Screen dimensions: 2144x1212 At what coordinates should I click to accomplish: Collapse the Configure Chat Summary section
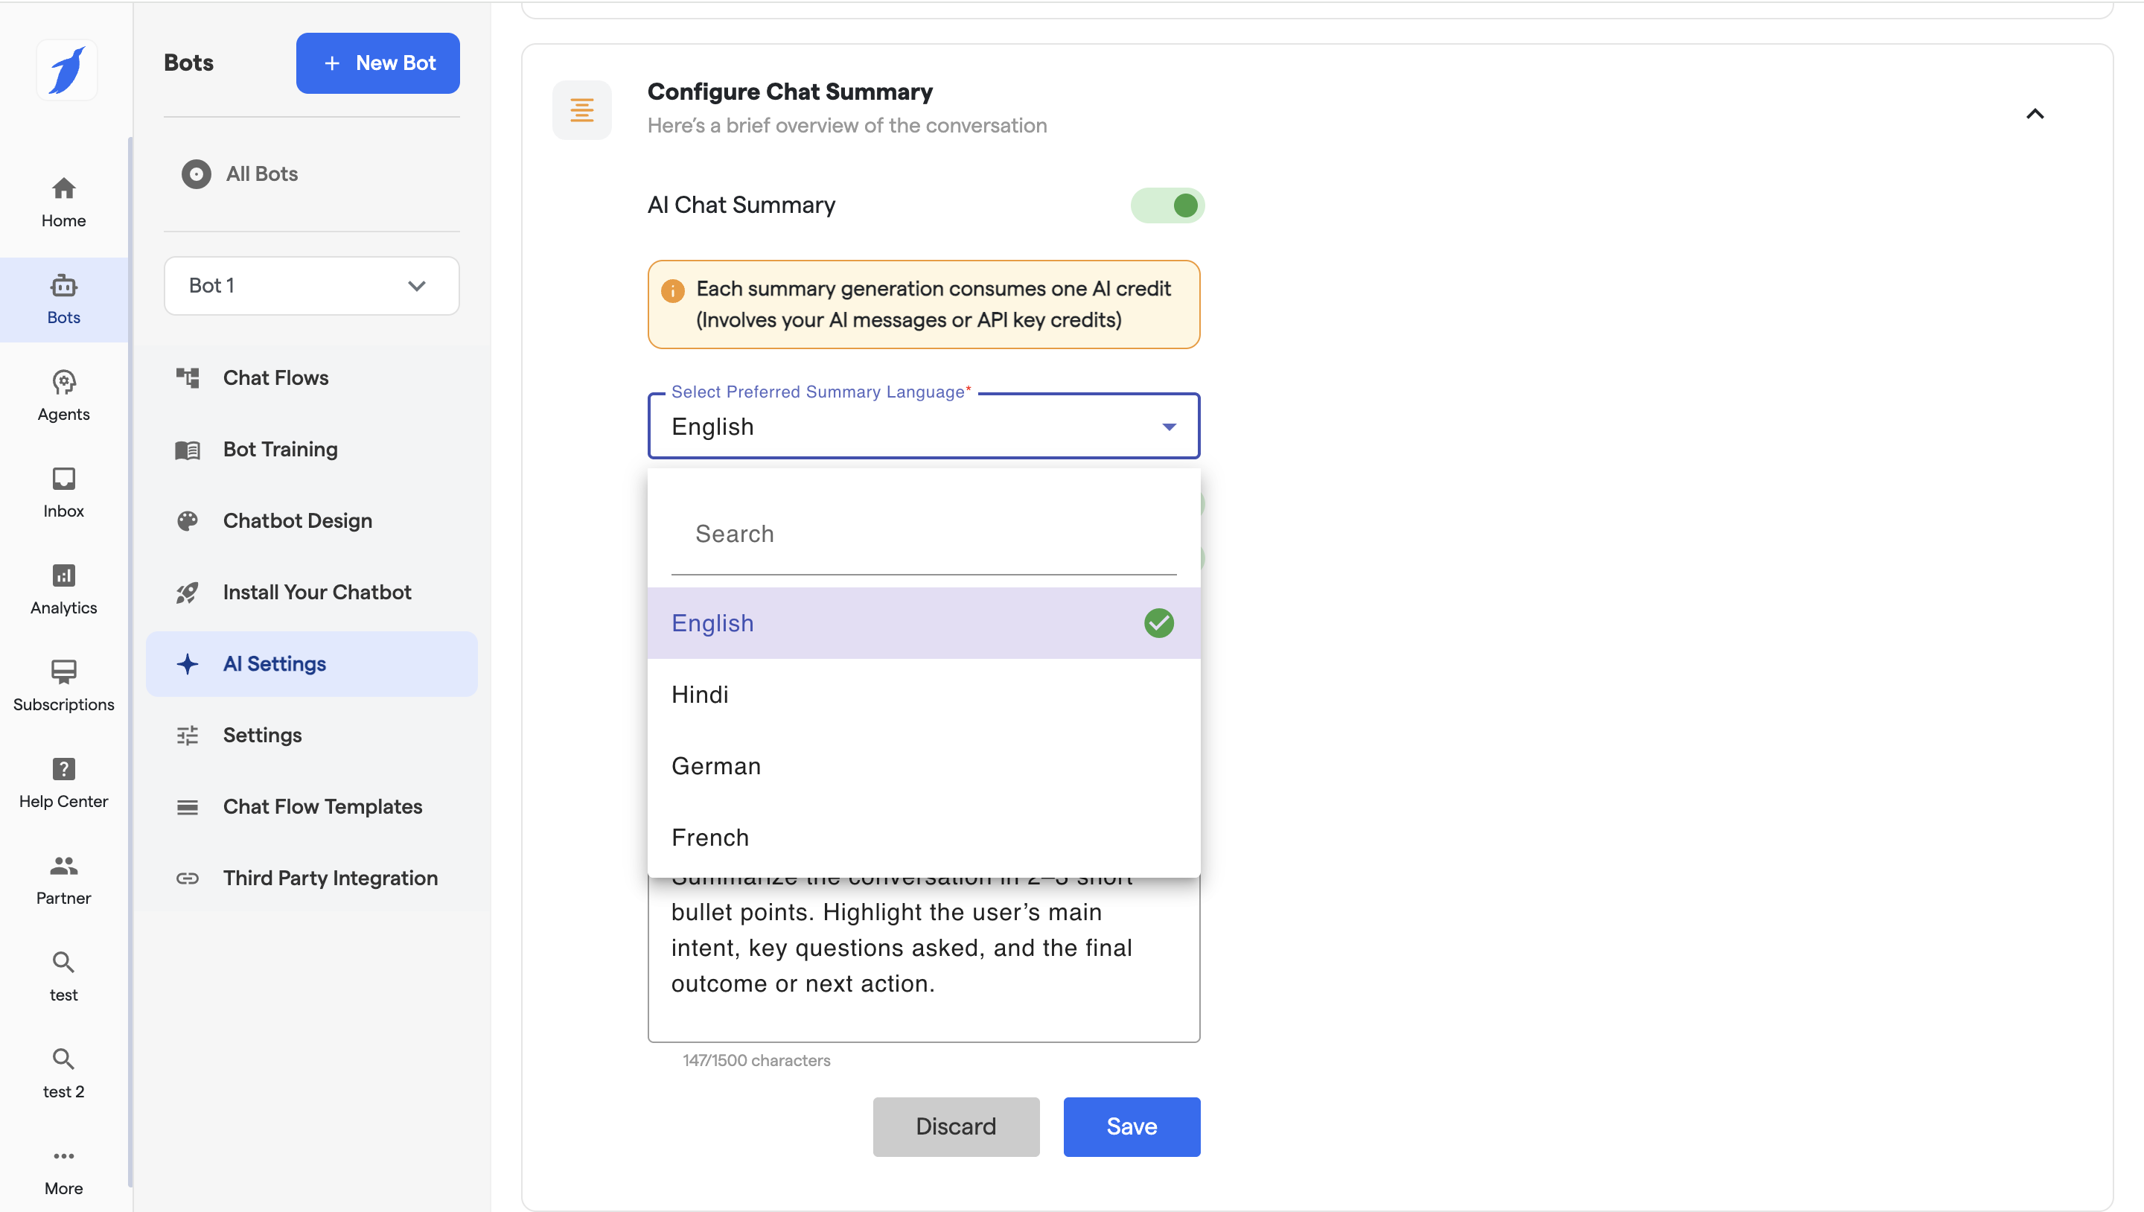coord(2034,114)
